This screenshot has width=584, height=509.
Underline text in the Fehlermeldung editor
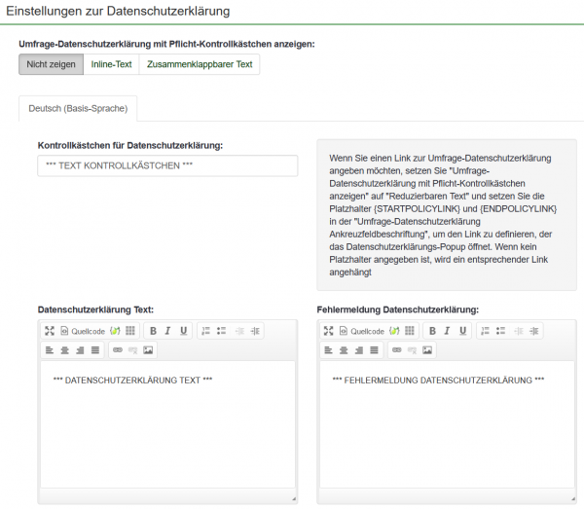(x=462, y=331)
